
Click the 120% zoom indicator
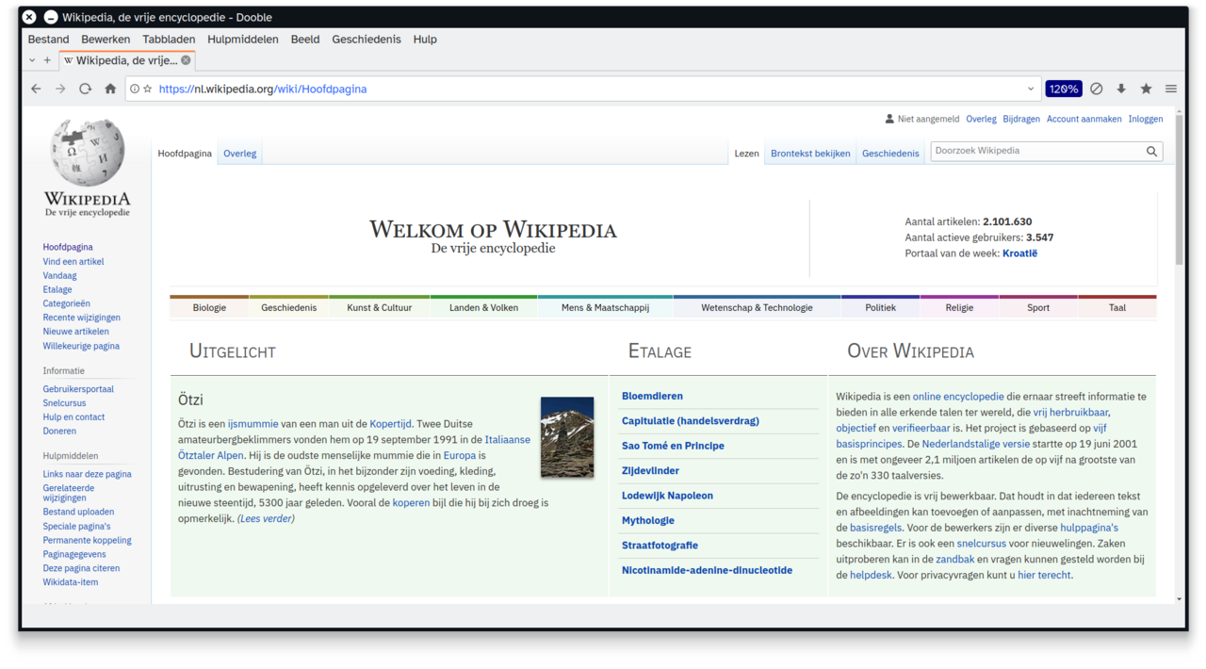pyautogui.click(x=1064, y=89)
